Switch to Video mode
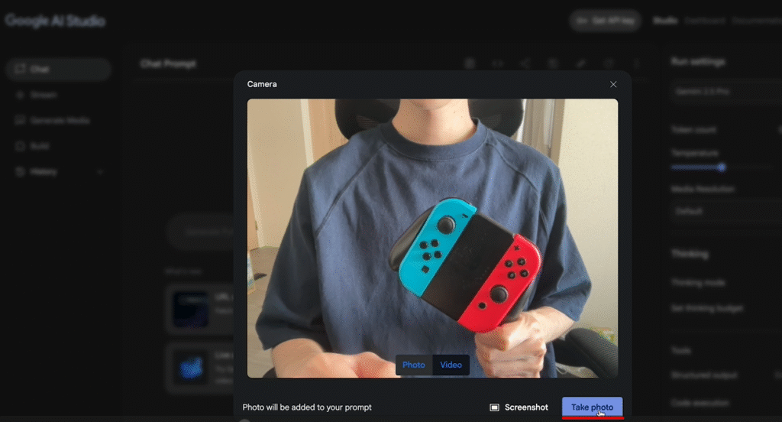Image resolution: width=782 pixels, height=422 pixels. click(451, 365)
